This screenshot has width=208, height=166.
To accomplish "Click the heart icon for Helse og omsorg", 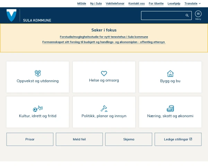I will 104,73.
